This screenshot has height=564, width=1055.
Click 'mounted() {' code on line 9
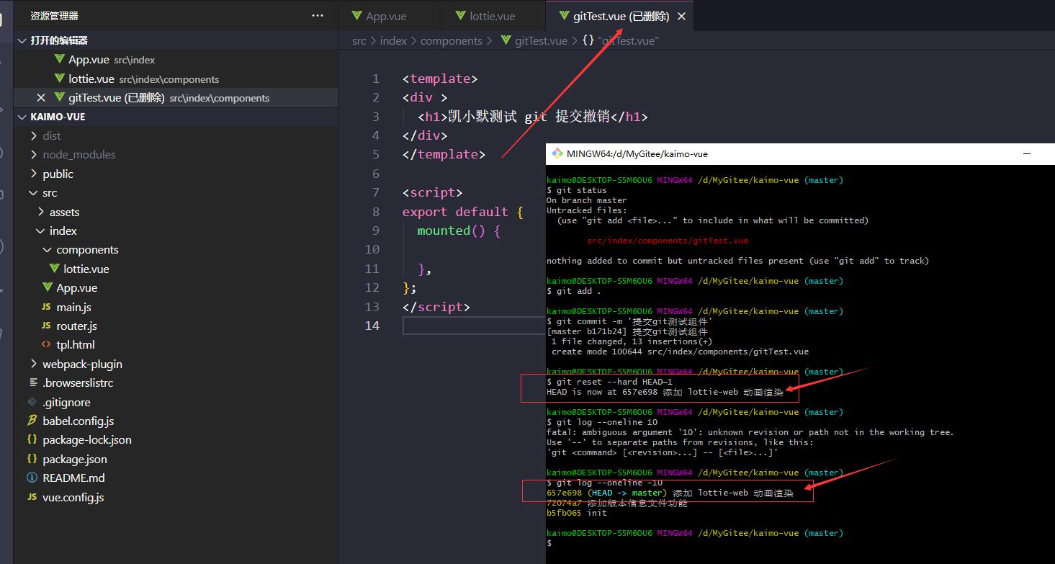pos(459,230)
